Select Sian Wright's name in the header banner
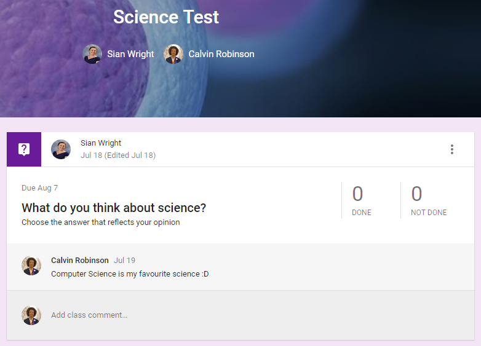The height and width of the screenshot is (346, 481). (x=130, y=54)
